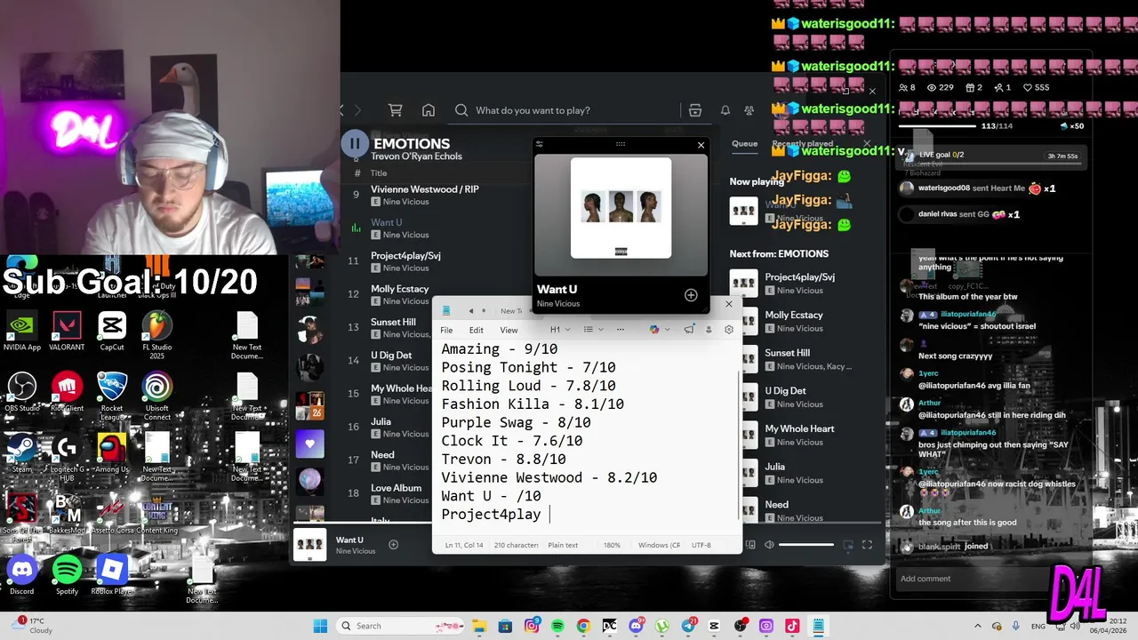This screenshot has width=1138, height=640.
Task: Open TikTok from the taskbar
Action: tap(791, 626)
